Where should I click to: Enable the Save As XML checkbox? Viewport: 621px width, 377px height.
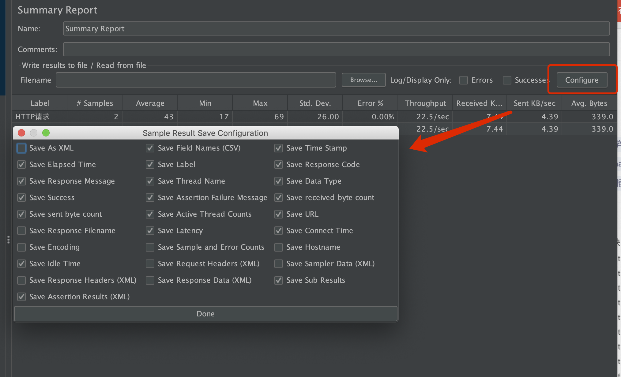21,148
